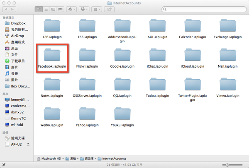Select the Exchange.iaplugin folder icon

coord(228,25)
